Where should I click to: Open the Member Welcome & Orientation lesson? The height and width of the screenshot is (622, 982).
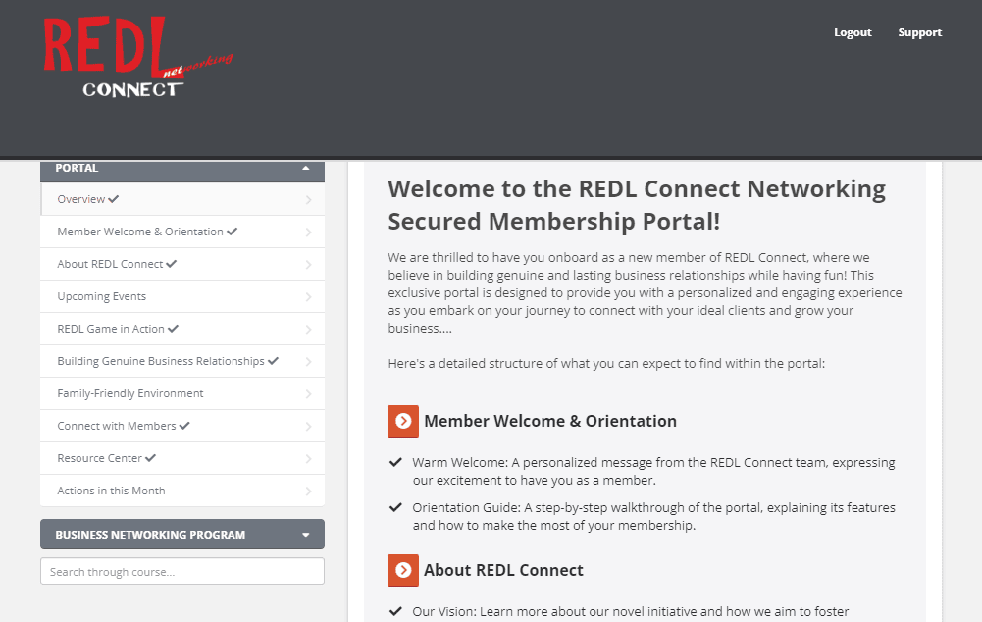coord(140,233)
